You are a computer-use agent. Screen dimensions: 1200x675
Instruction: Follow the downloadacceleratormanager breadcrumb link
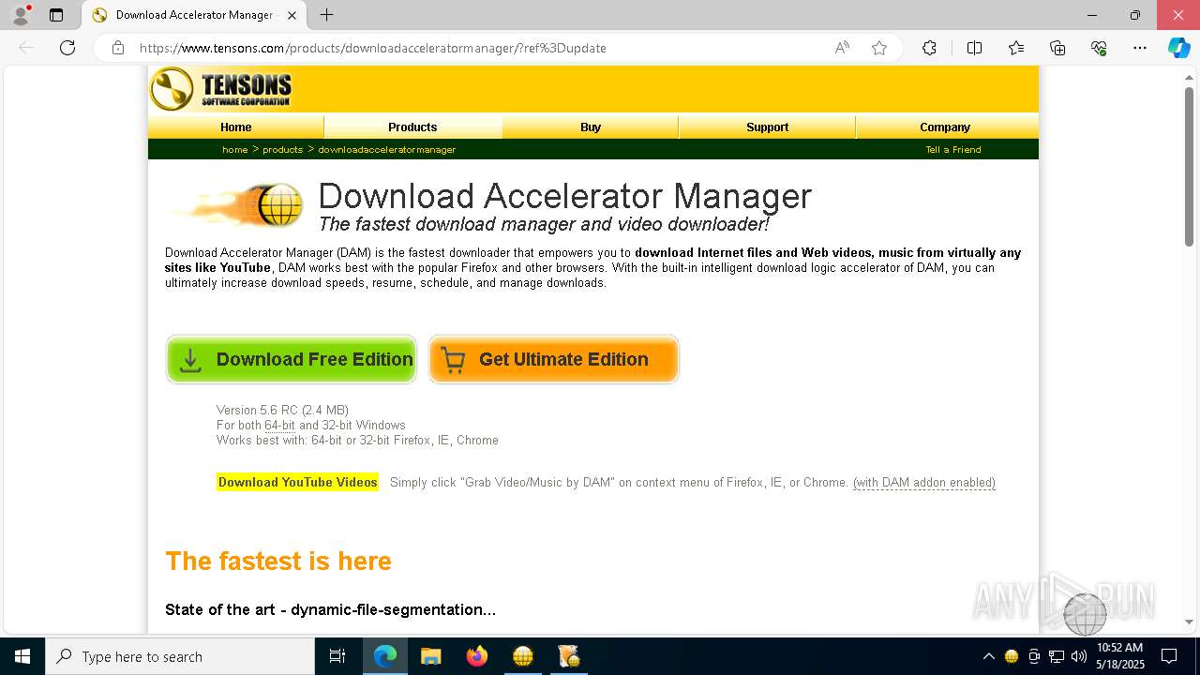[x=387, y=150]
